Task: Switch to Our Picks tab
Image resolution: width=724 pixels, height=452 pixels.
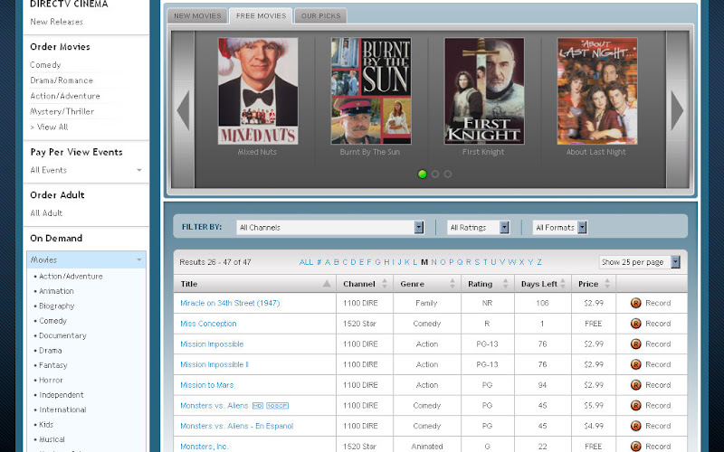Action: pos(321,15)
